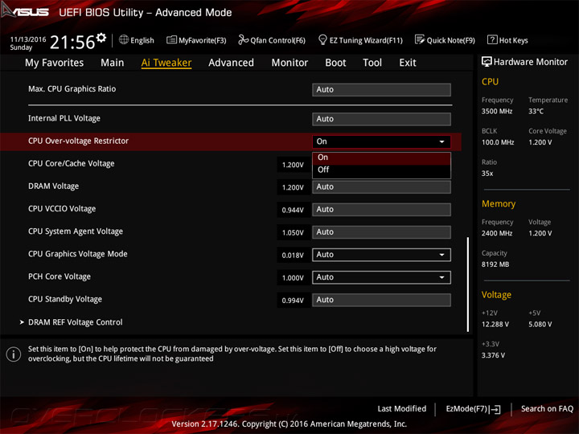
Task: Switch to the Boot tab
Action: 335,63
